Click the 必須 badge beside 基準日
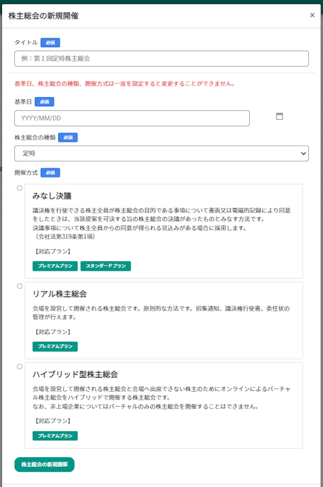Screen dimensions: 323x487 click(45, 102)
